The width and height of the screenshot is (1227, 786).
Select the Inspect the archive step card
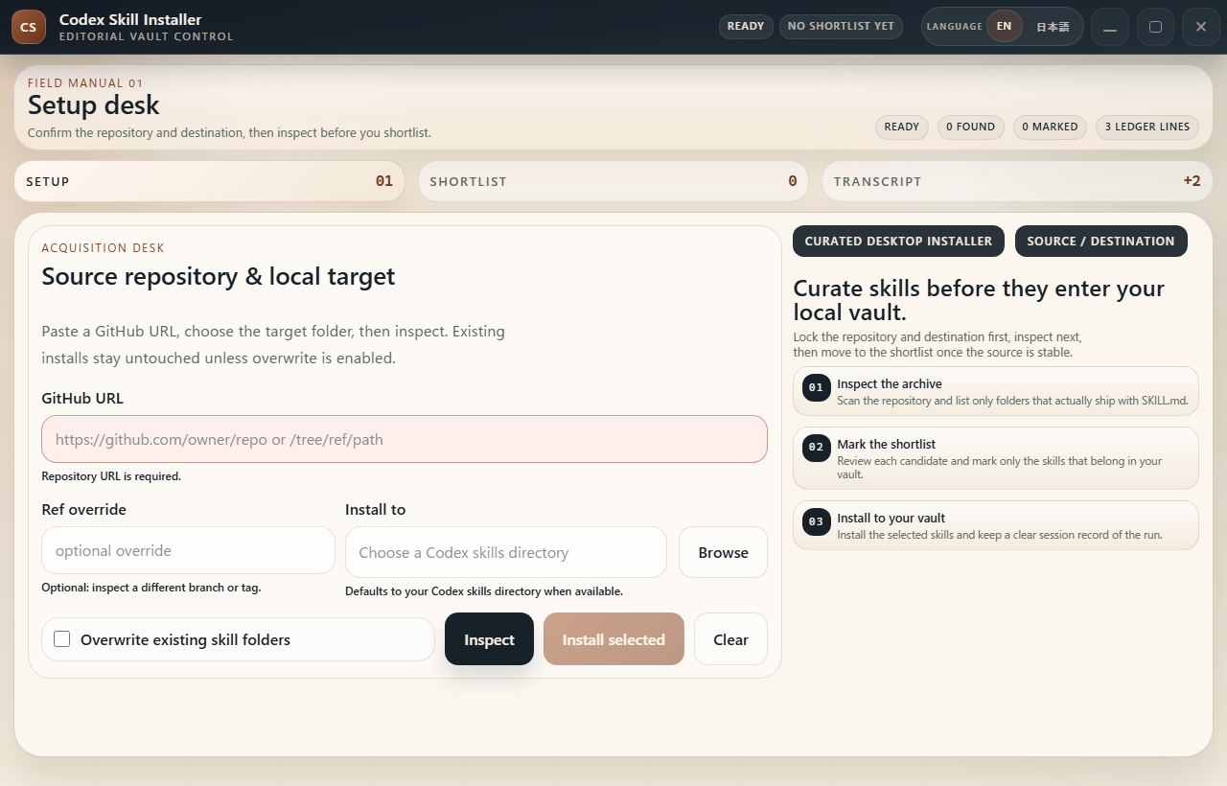(x=996, y=391)
